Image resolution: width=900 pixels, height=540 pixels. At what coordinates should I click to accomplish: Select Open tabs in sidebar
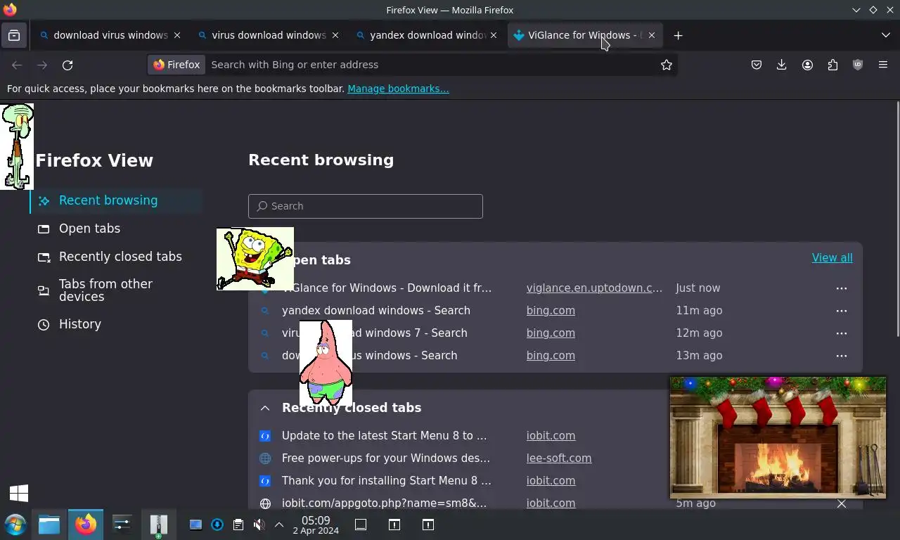pyautogui.click(x=116, y=229)
